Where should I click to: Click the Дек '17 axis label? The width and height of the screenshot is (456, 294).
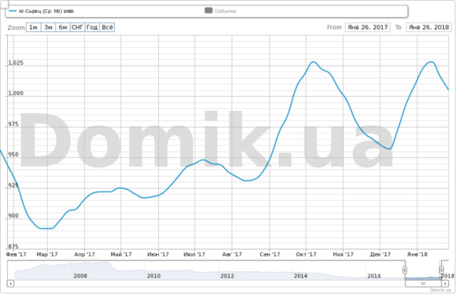click(x=380, y=254)
